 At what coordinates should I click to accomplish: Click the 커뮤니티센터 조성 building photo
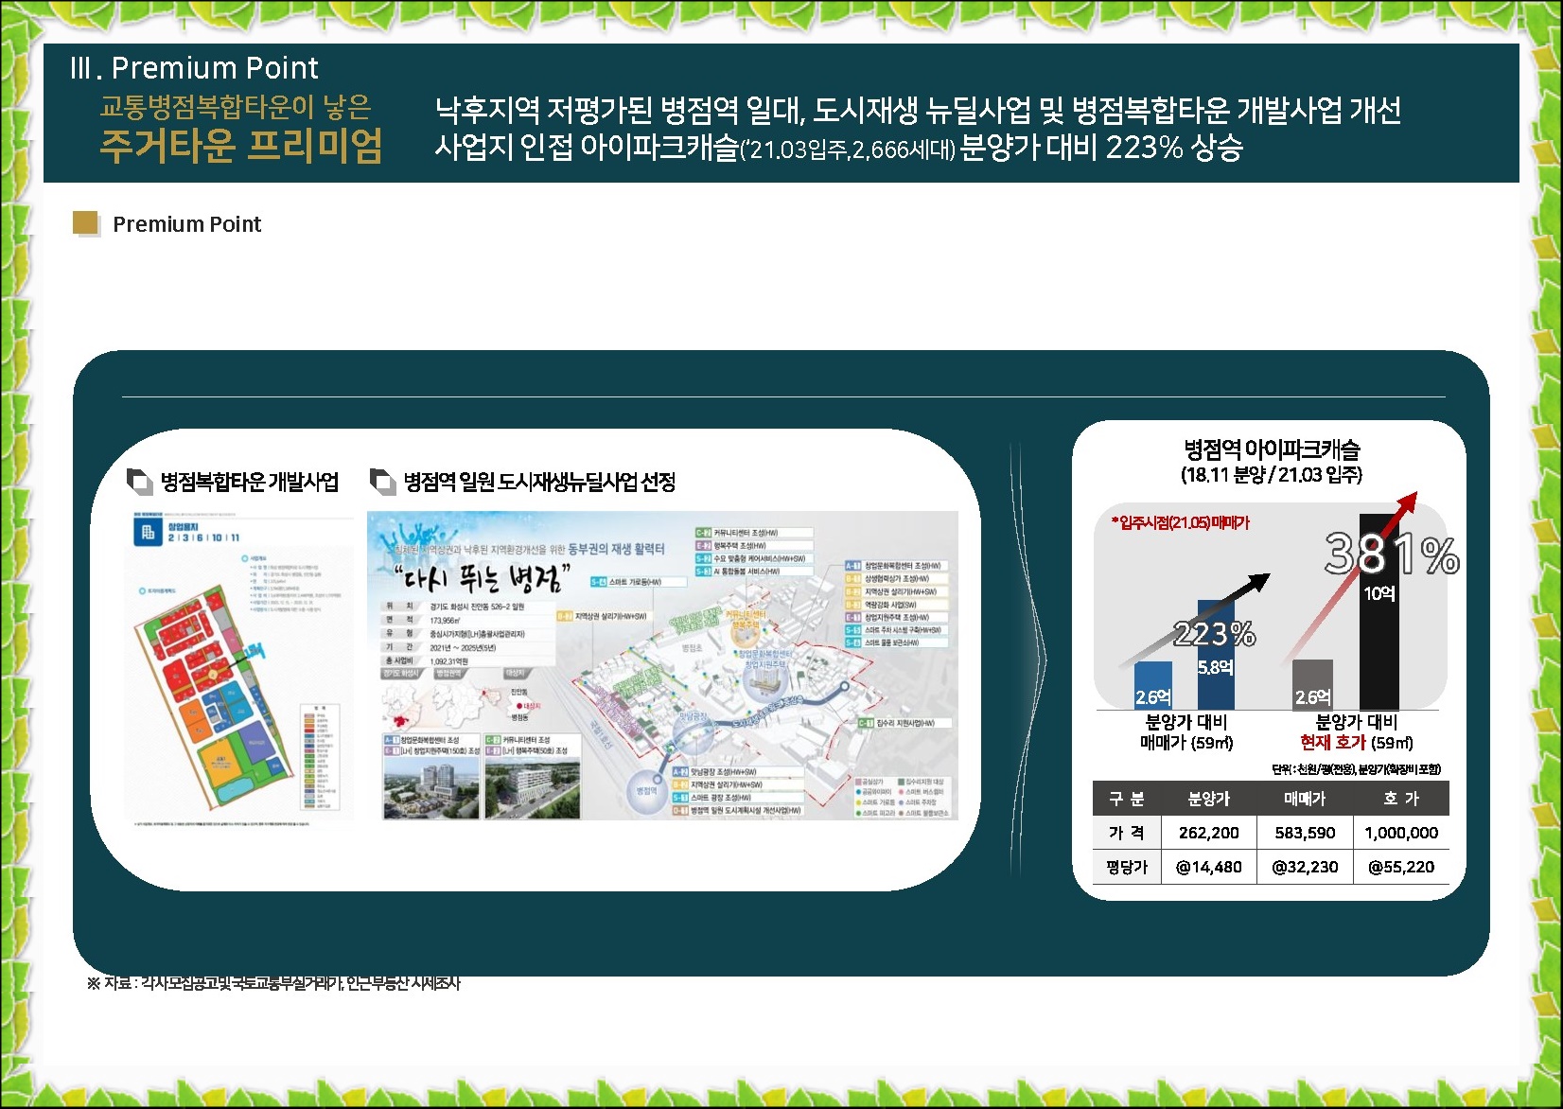click(531, 787)
